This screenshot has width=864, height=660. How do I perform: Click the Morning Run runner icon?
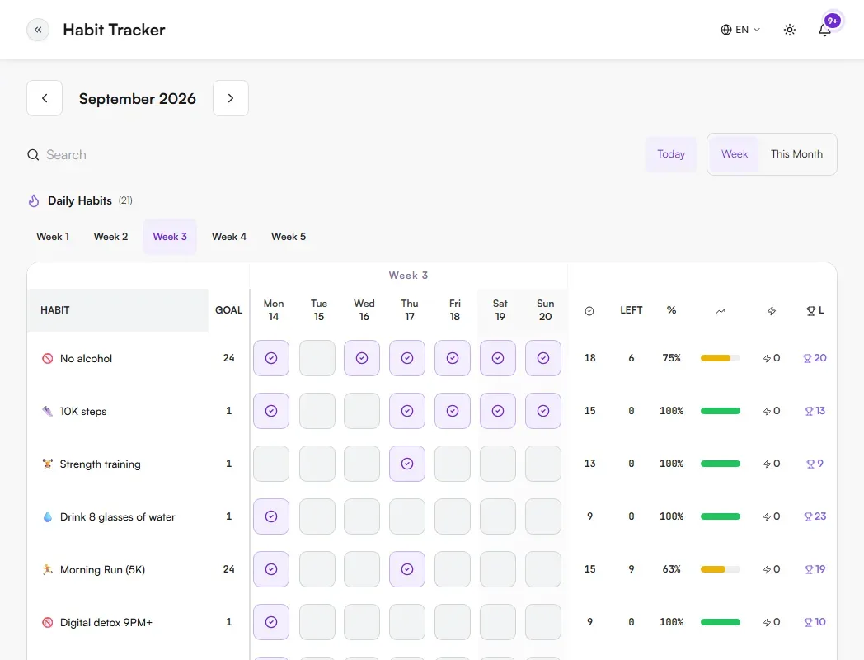pos(48,569)
